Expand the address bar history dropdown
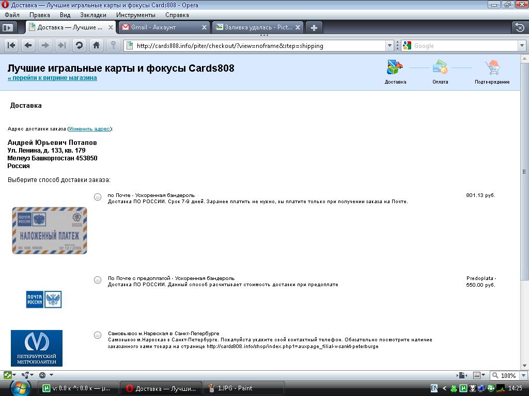Viewport: 529px width, 396px height. 390,45
